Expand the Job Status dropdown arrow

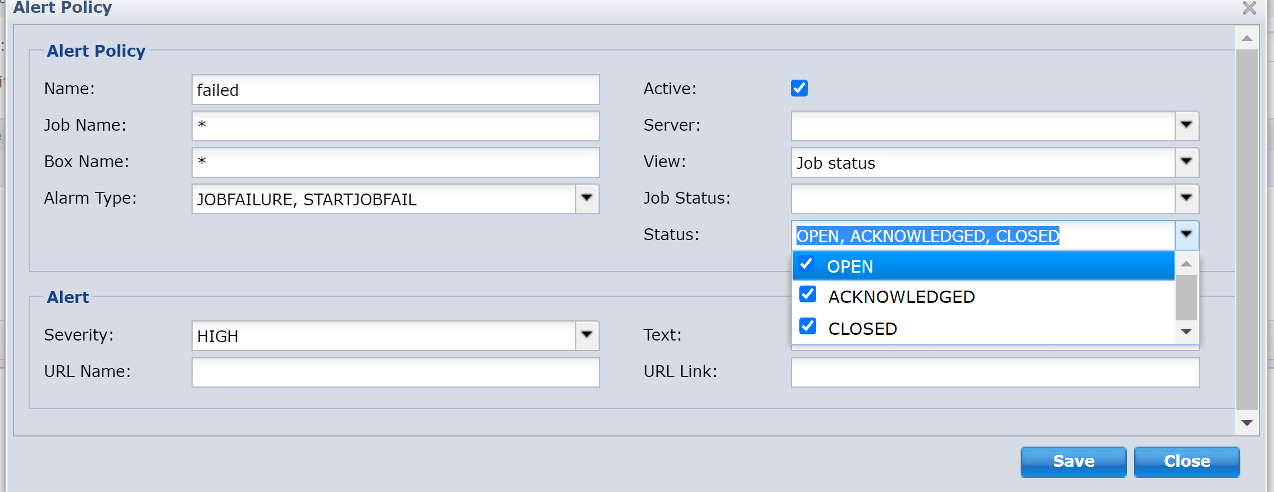1186,198
